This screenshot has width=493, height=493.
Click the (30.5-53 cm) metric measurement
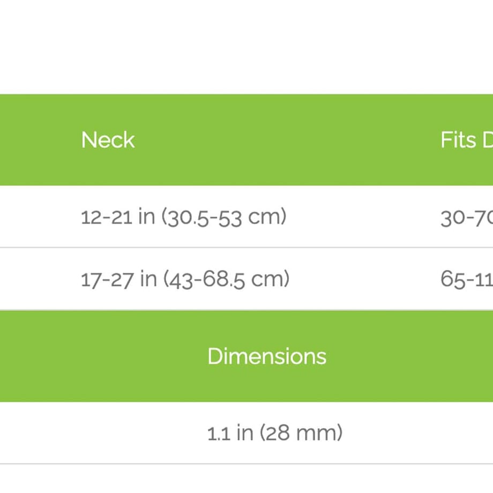pyautogui.click(x=224, y=217)
